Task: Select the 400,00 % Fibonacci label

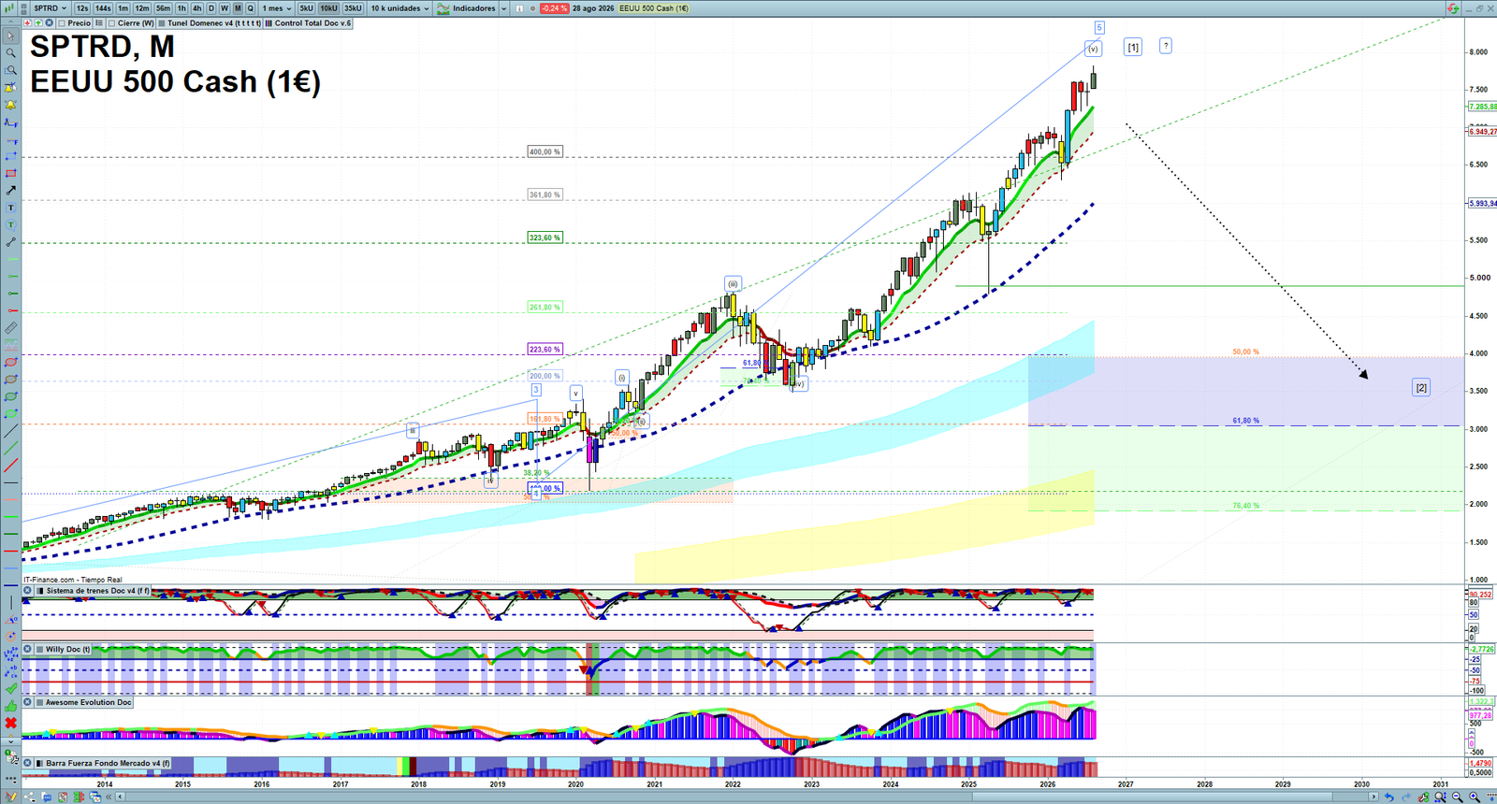Action: [545, 151]
